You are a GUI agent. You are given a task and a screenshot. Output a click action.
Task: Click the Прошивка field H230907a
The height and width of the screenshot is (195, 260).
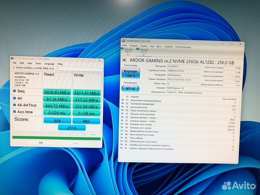[x=183, y=66]
